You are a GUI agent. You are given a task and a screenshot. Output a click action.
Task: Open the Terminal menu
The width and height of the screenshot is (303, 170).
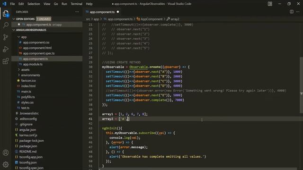(76, 4)
